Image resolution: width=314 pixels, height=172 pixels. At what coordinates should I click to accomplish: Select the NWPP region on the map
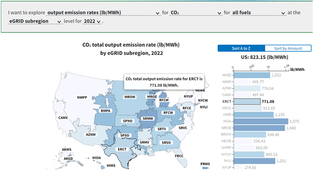tap(82, 98)
